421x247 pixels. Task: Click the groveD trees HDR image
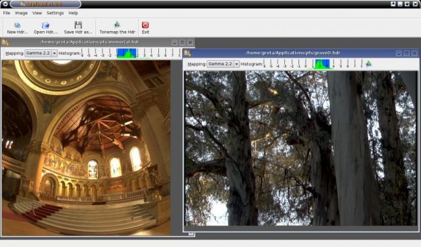tap(301, 148)
